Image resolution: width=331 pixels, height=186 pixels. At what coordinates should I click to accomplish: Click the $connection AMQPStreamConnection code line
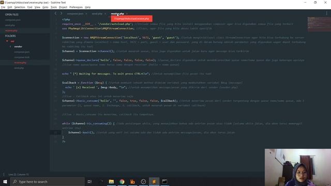coord(121,38)
